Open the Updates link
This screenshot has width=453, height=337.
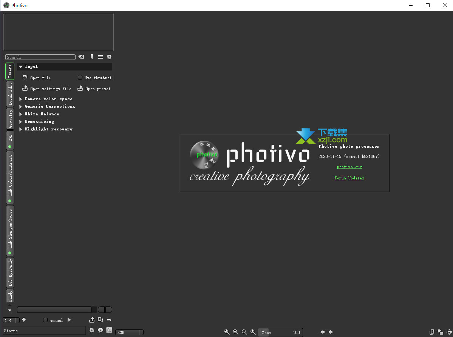click(356, 178)
